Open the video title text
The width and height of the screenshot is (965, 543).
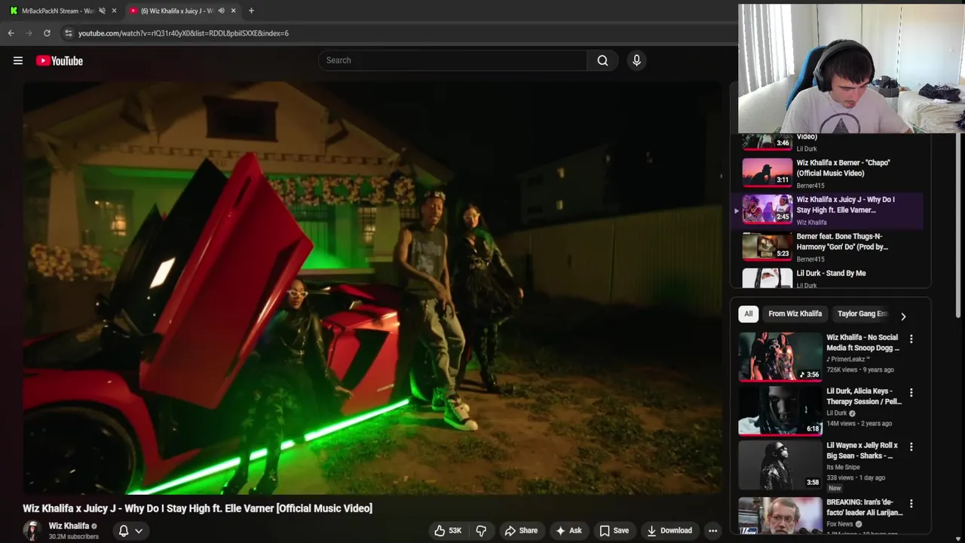198,508
